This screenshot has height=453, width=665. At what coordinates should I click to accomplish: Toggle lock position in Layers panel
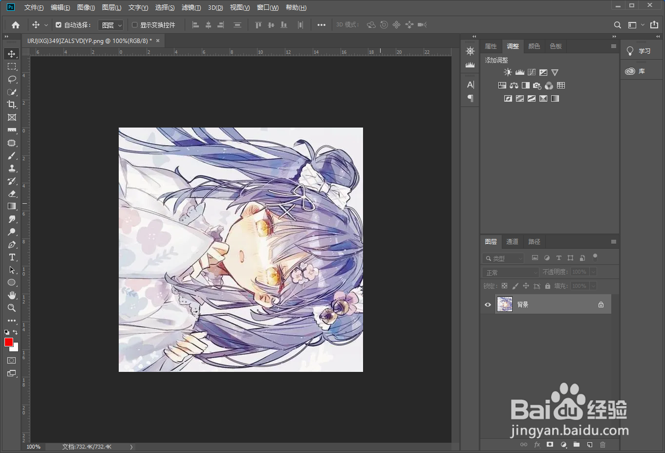pos(526,286)
